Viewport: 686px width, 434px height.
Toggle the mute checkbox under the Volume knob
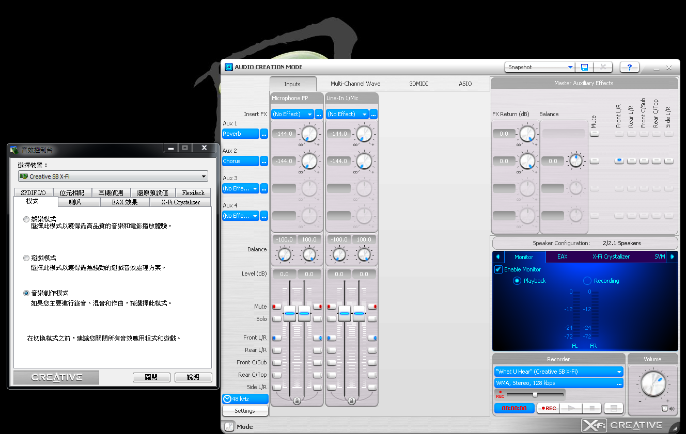coord(665,409)
